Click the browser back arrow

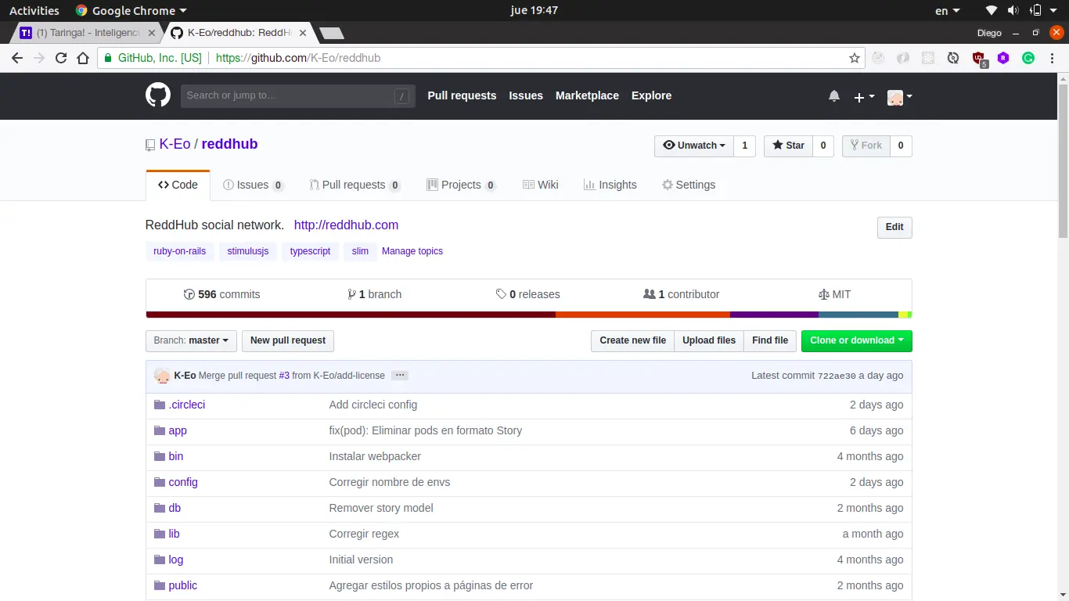pyautogui.click(x=17, y=58)
